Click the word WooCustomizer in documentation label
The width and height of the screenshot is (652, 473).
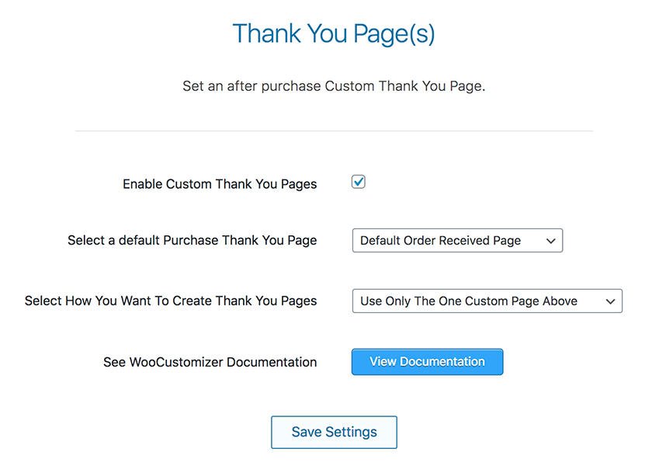tap(176, 362)
